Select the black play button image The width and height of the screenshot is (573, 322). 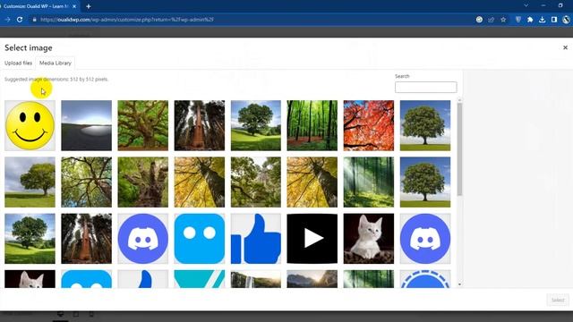coord(312,239)
